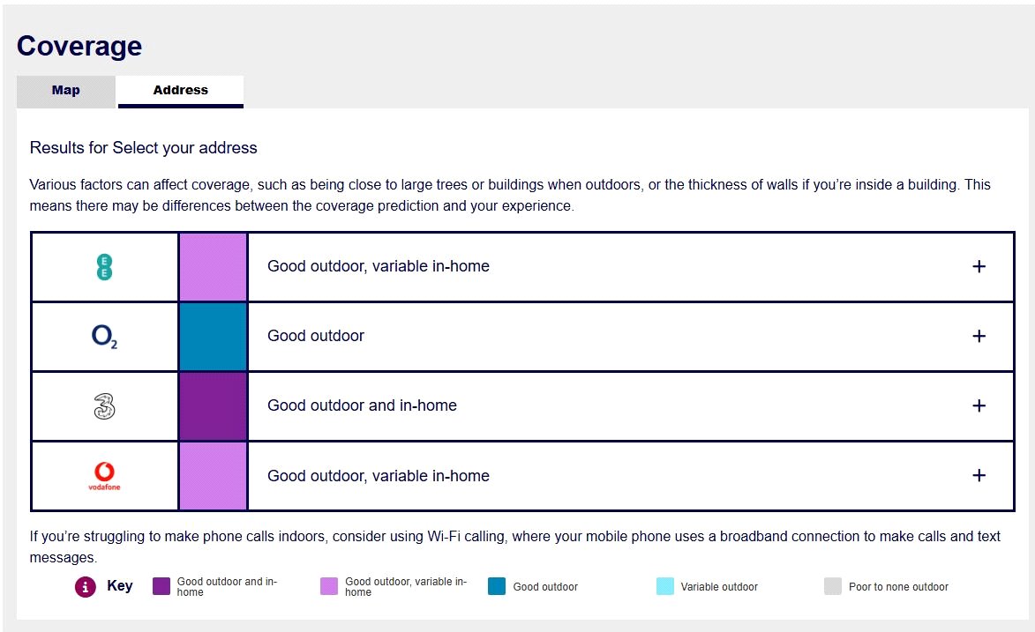The height and width of the screenshot is (632, 1035).
Task: Click Three's dark purple coverage swatch
Action: coord(213,406)
